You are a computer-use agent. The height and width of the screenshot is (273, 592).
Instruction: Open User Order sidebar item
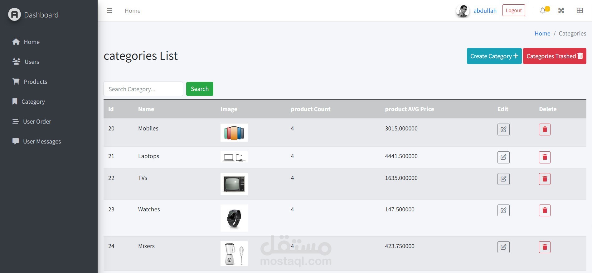(37, 121)
